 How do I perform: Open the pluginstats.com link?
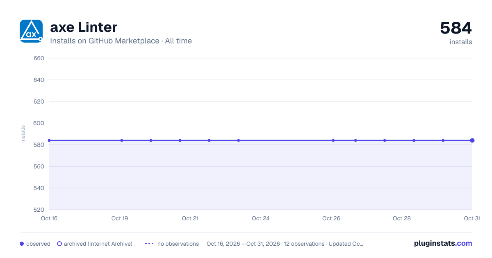[x=443, y=243]
